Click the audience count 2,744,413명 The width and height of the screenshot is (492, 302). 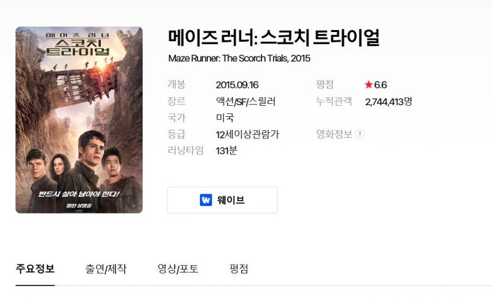[x=389, y=101]
